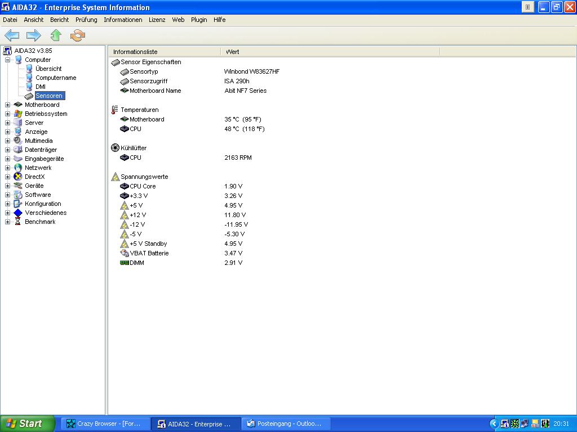Screen dimensions: 577x432
Task: Click the Netzwerk globe icon
Action: [x=17, y=168]
